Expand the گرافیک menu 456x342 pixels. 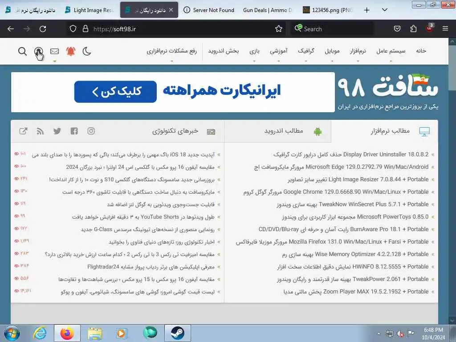[306, 51]
